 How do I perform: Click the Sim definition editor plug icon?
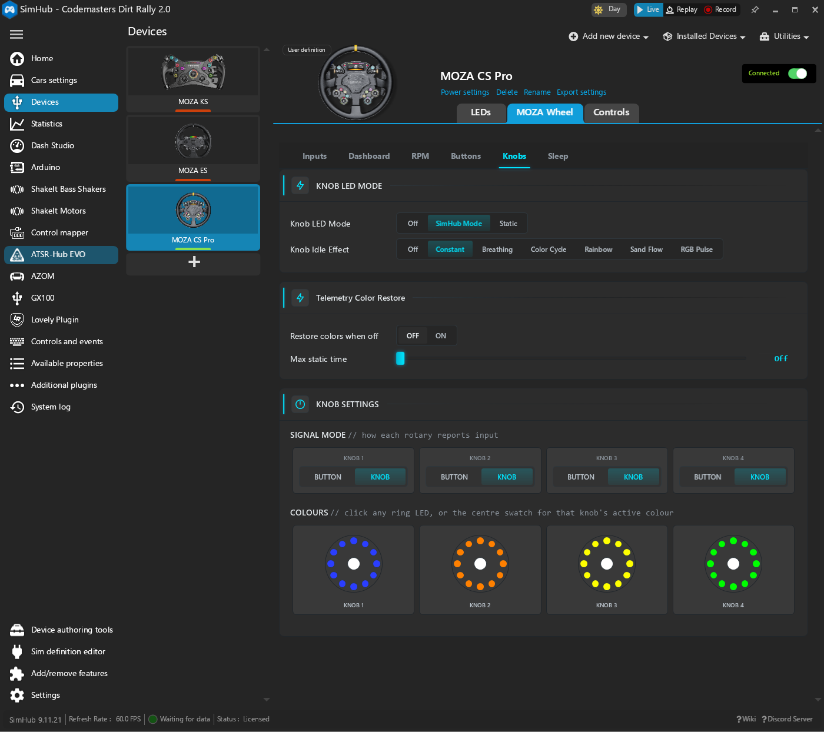(x=17, y=651)
